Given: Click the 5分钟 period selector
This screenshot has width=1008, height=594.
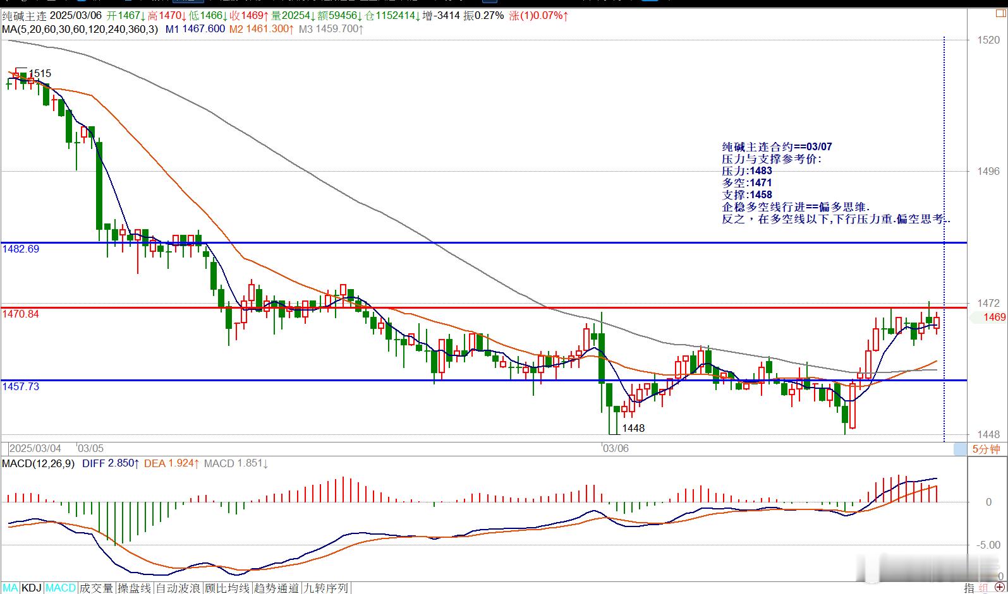Looking at the screenshot, I should pyautogui.click(x=986, y=449).
